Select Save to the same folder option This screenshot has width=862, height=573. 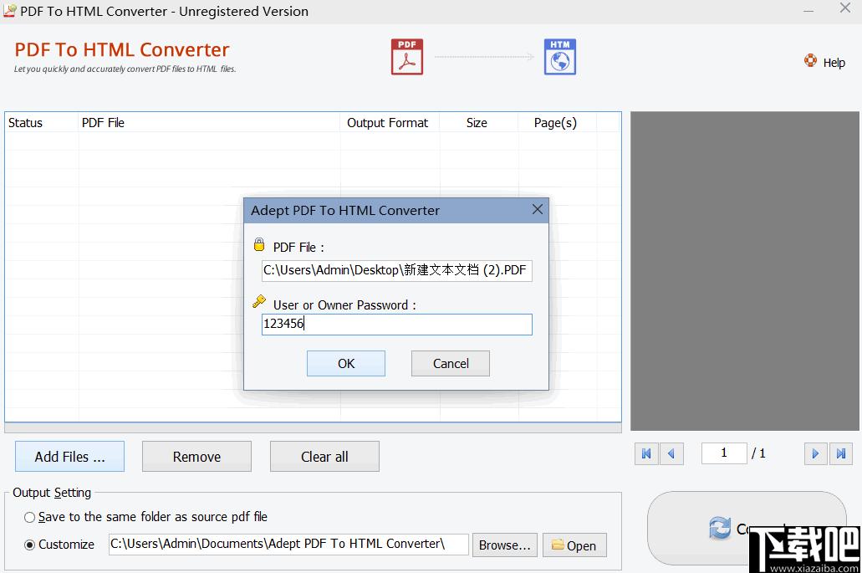click(30, 518)
